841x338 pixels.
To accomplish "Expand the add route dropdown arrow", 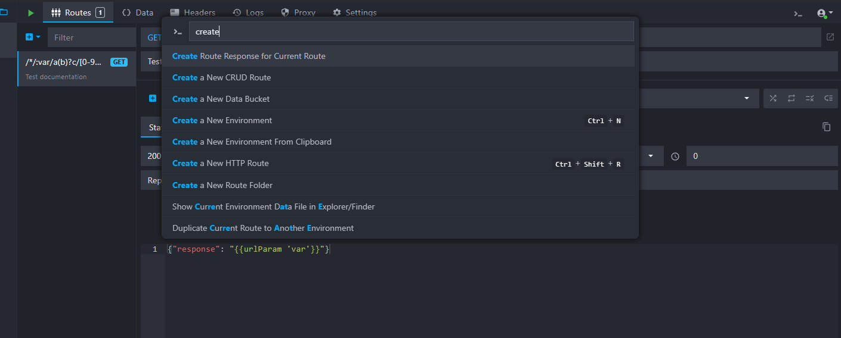I will [x=39, y=37].
